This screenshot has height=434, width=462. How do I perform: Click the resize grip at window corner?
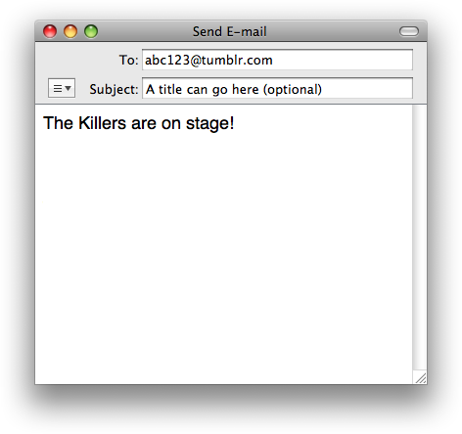(x=420, y=378)
